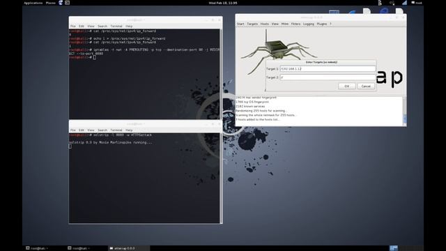Open View menu in sslstrip terminal
446x251 pixels.
[x=91, y=130]
